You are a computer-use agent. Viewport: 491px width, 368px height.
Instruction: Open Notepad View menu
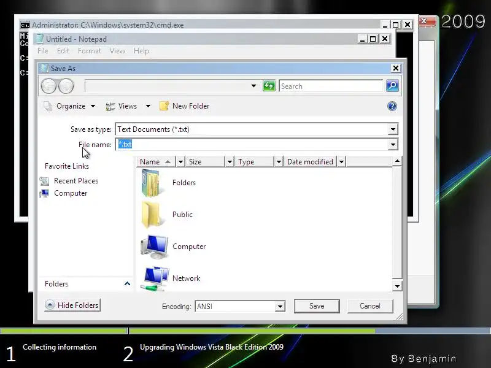tap(117, 51)
